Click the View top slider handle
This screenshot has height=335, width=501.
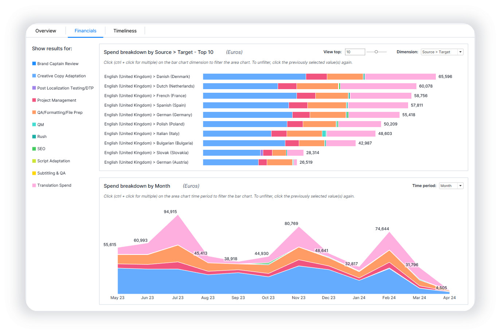[376, 52]
